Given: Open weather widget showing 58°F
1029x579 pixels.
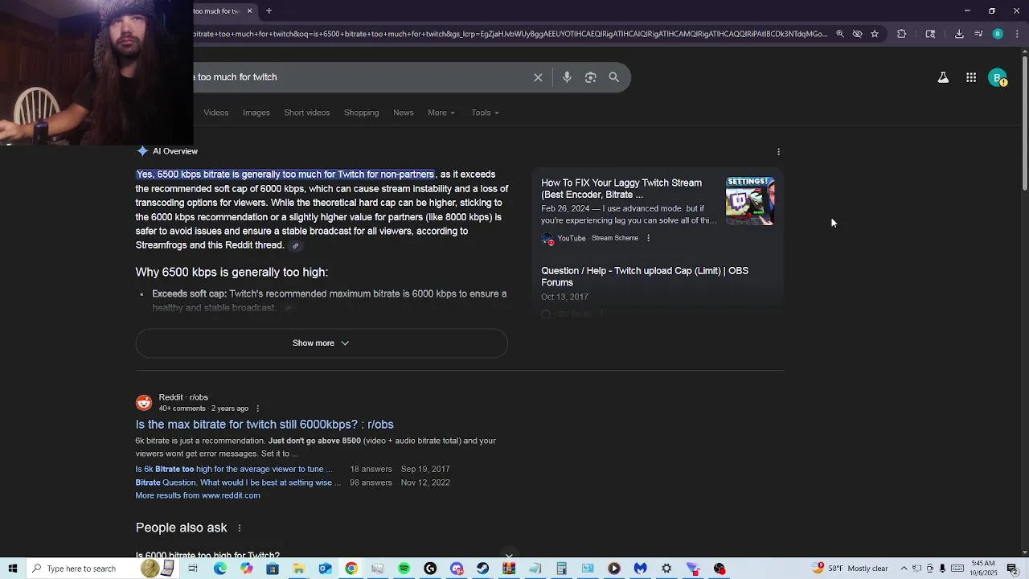Looking at the screenshot, I should (851, 569).
